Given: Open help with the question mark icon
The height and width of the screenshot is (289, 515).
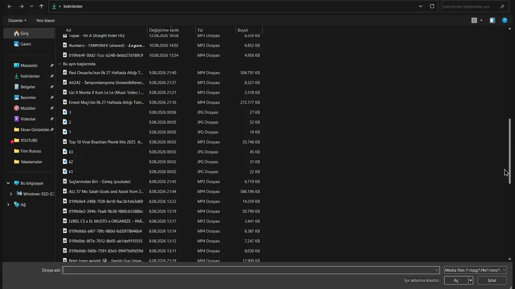Looking at the screenshot, I should [x=505, y=20].
